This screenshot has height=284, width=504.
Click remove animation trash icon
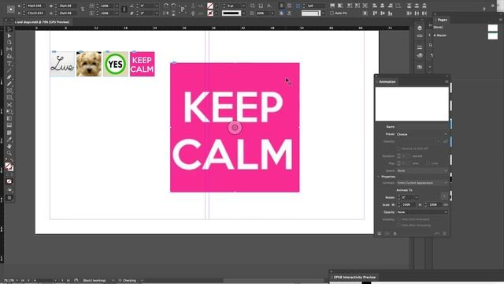point(444,234)
